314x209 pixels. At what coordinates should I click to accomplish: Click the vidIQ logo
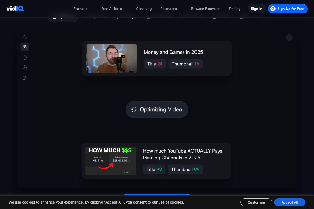click(15, 8)
